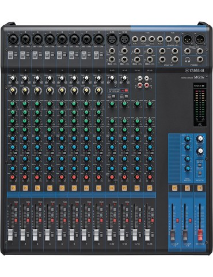This screenshot has height=277, width=213.
Task: Click the 11/12 XLR mic input
Action: click(124, 39)
